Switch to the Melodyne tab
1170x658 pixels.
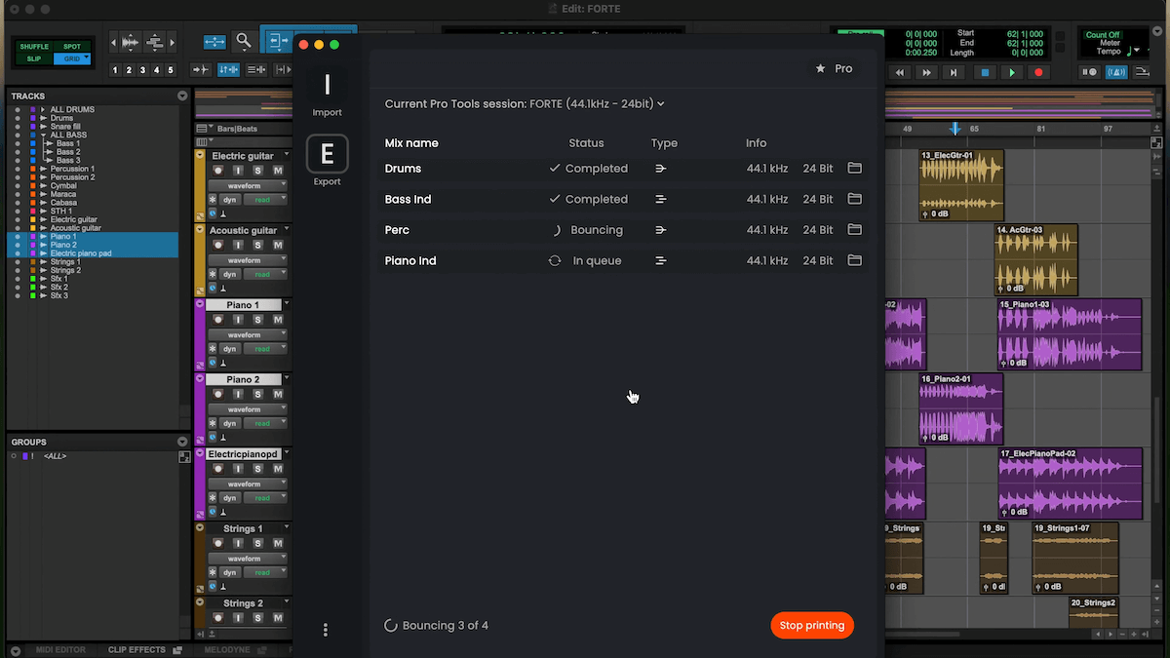coord(227,650)
